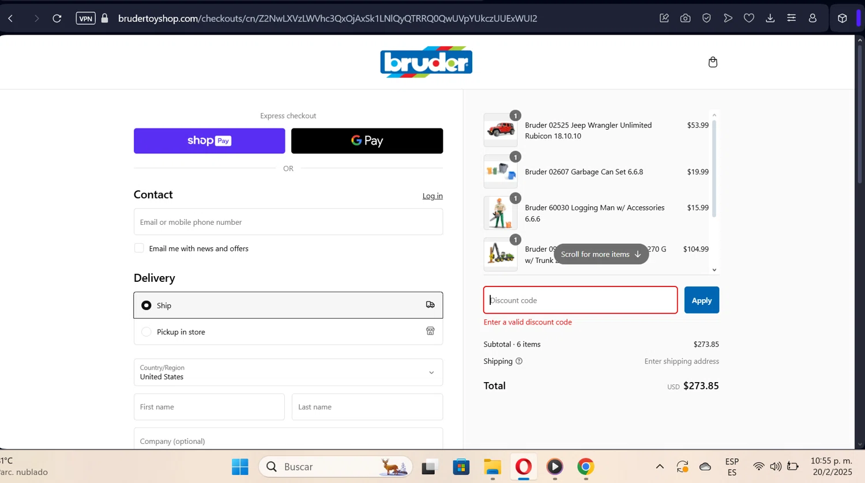Click Scroll for more items button
Screen dimensions: 865x483
click(601, 254)
